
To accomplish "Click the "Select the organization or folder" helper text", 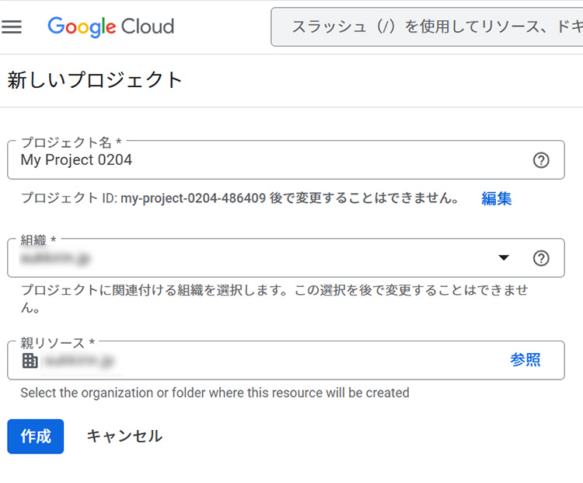I will tap(215, 393).
